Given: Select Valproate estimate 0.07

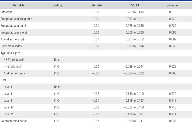Looking at the screenshot, I should click(x=96, y=121).
